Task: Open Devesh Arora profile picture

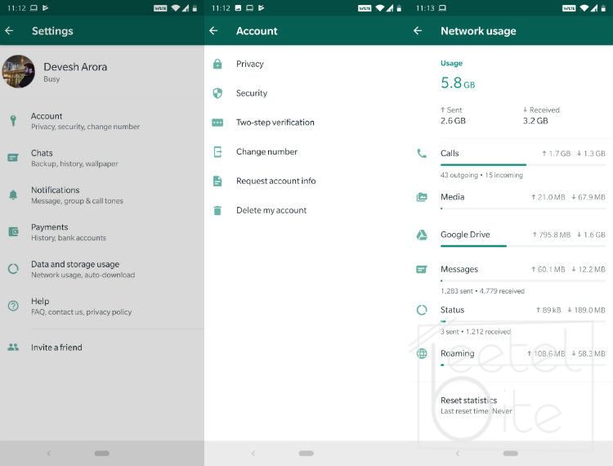Action: pyautogui.click(x=19, y=72)
